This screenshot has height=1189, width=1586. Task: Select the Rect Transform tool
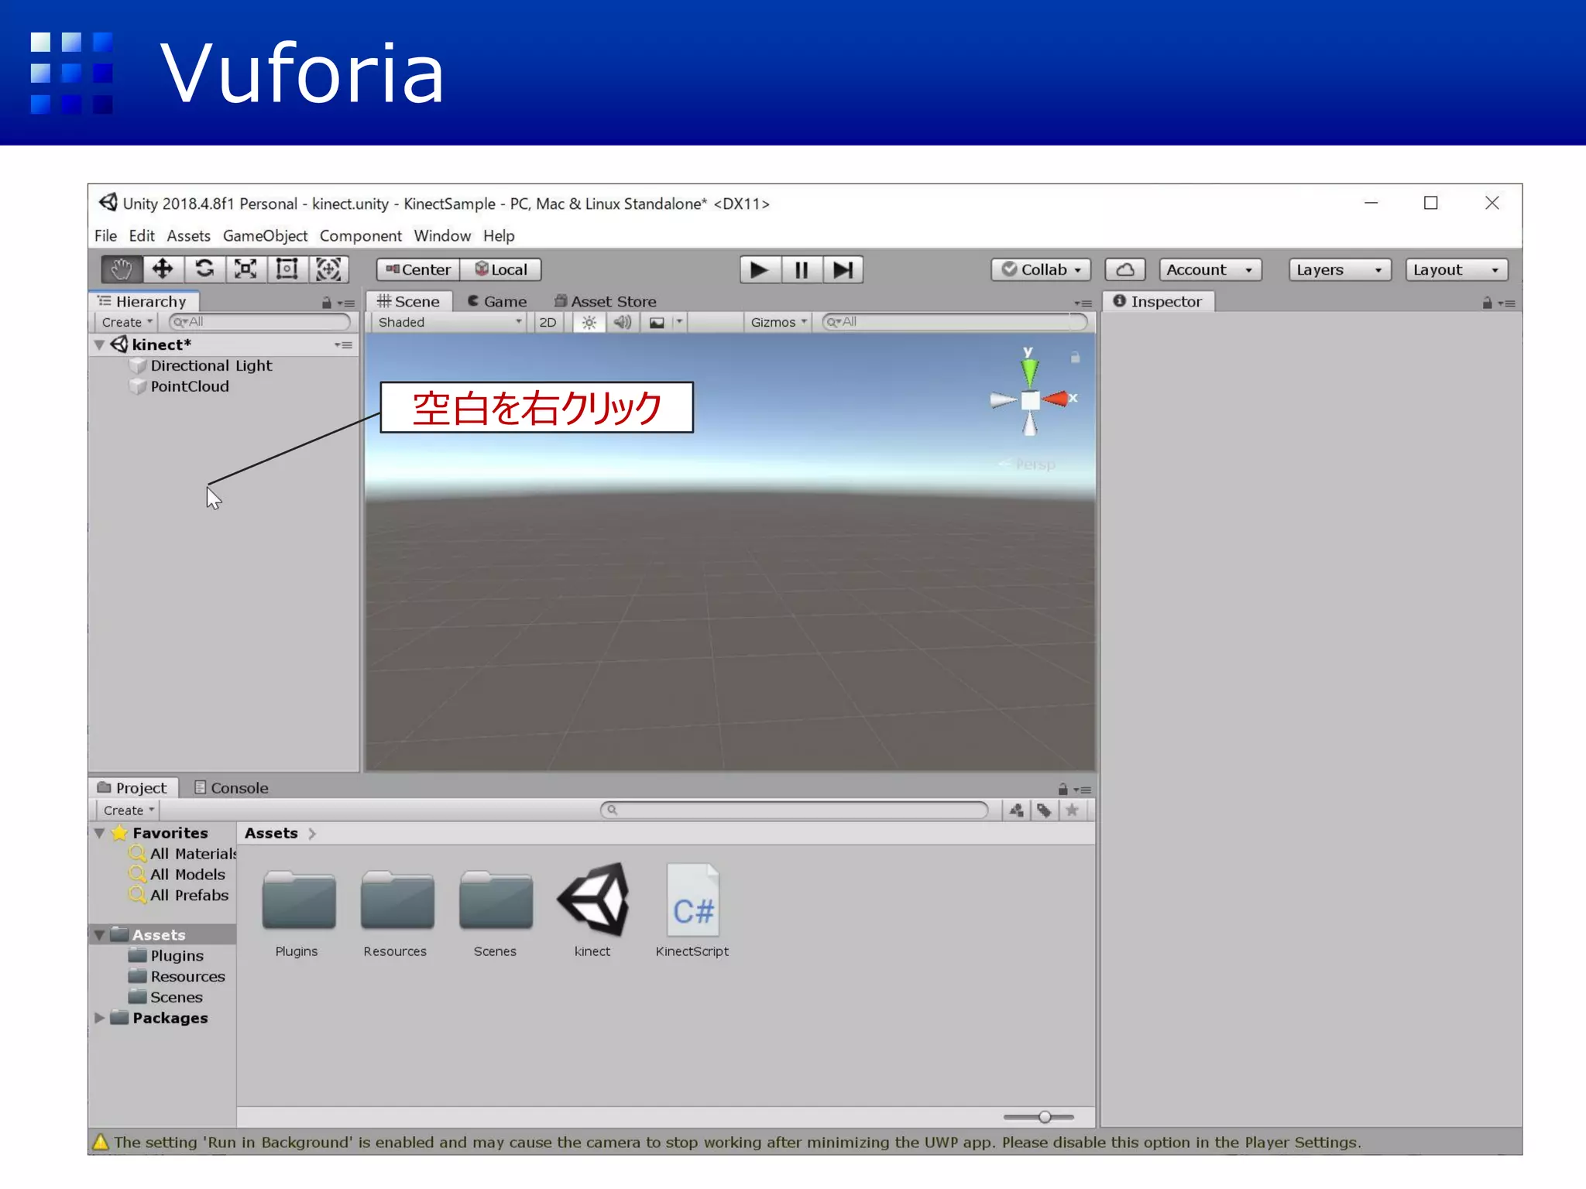click(287, 269)
